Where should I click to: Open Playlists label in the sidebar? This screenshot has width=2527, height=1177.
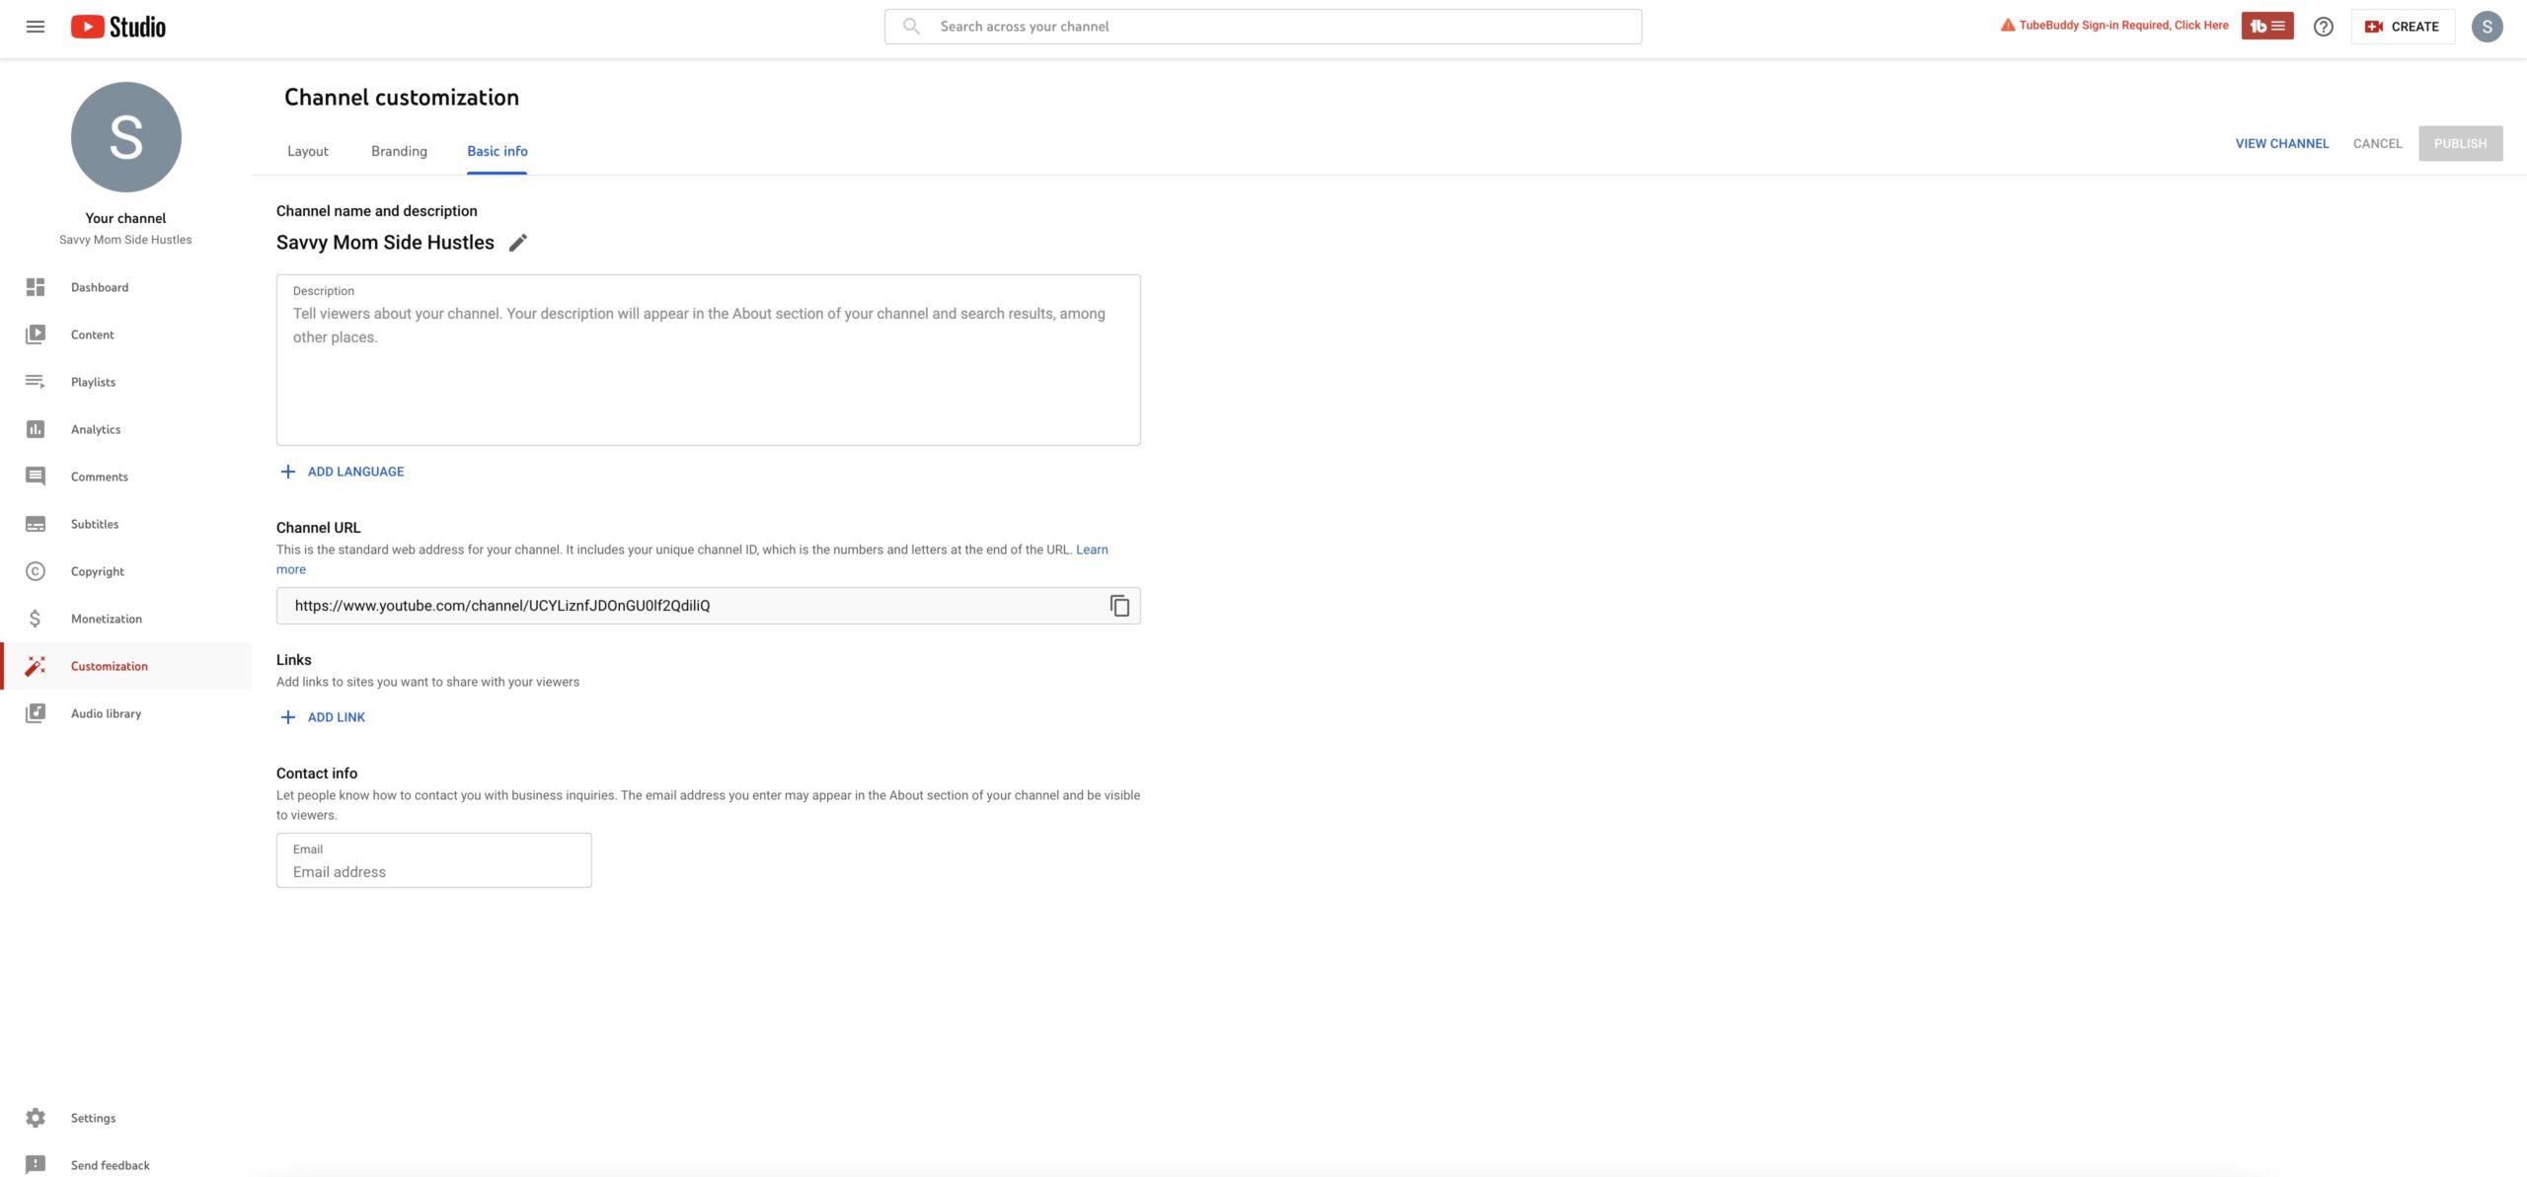[x=93, y=382]
